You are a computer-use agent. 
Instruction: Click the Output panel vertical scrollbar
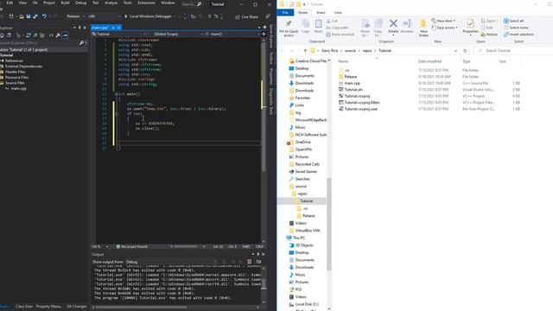(264, 284)
